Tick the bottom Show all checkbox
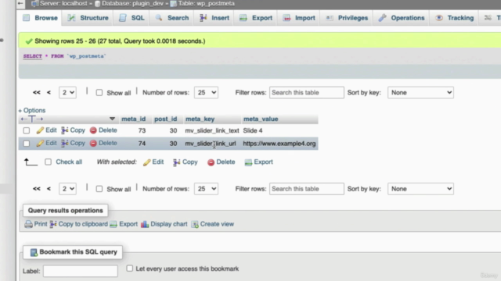This screenshot has width=501, height=281. point(99,189)
